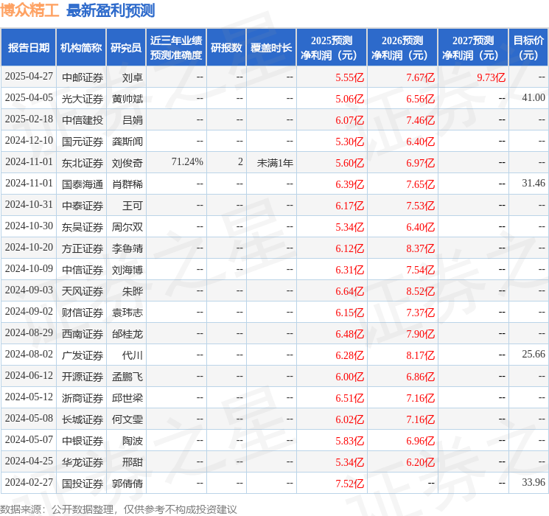The height and width of the screenshot is (516, 549).
Task: Click the 7.52亿 forecast value
Action: click(349, 484)
